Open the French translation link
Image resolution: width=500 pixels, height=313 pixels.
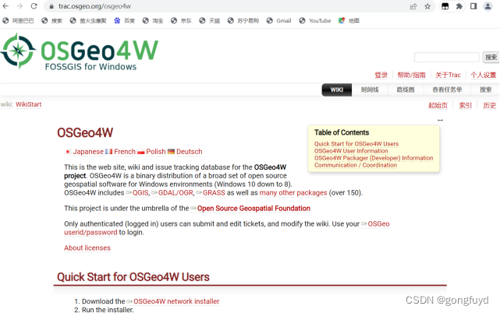pos(125,152)
